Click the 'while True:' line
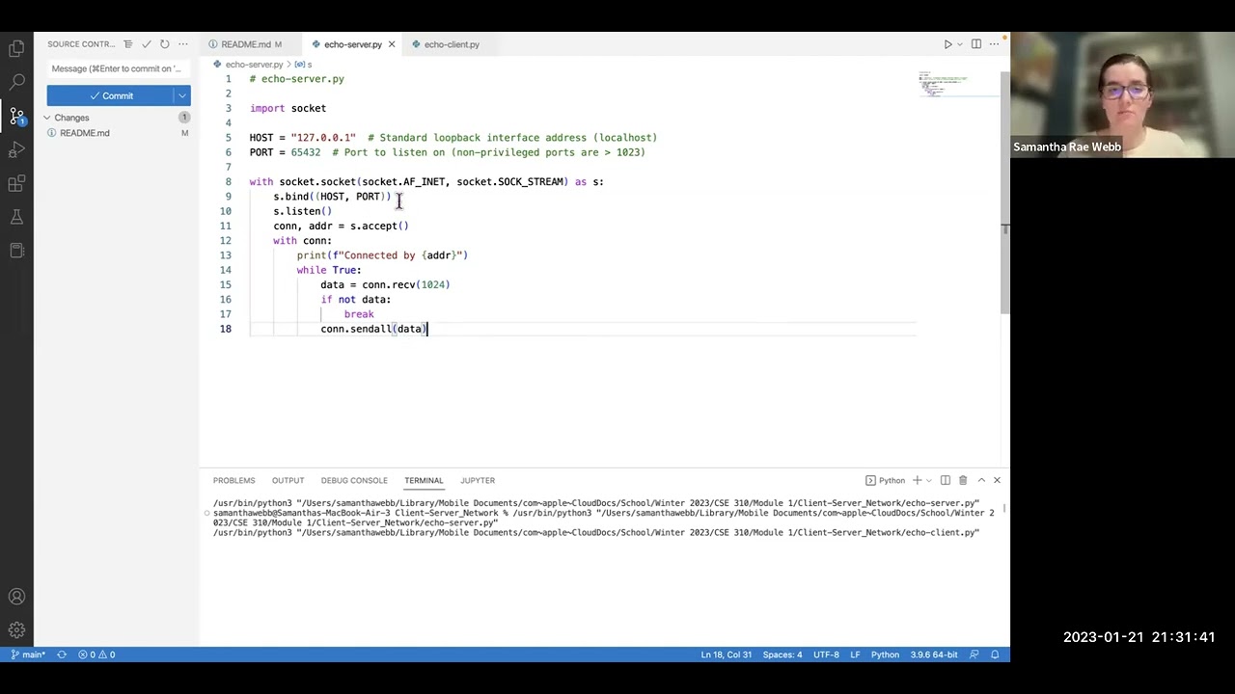1235x694 pixels. click(329, 270)
